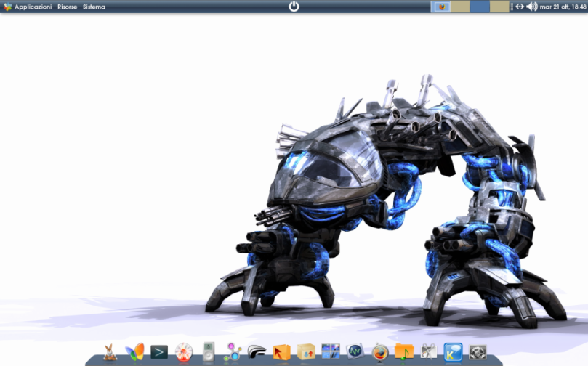
Task: Click the power button in top panel
Action: click(x=294, y=7)
